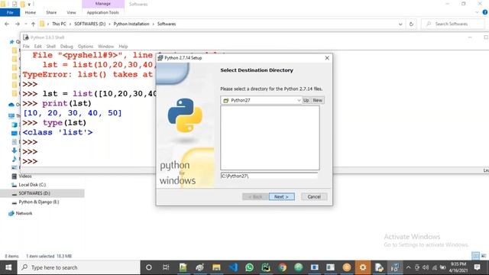Image resolution: width=489 pixels, height=275 pixels.
Task: Click the New folder button in Setup
Action: pos(318,100)
